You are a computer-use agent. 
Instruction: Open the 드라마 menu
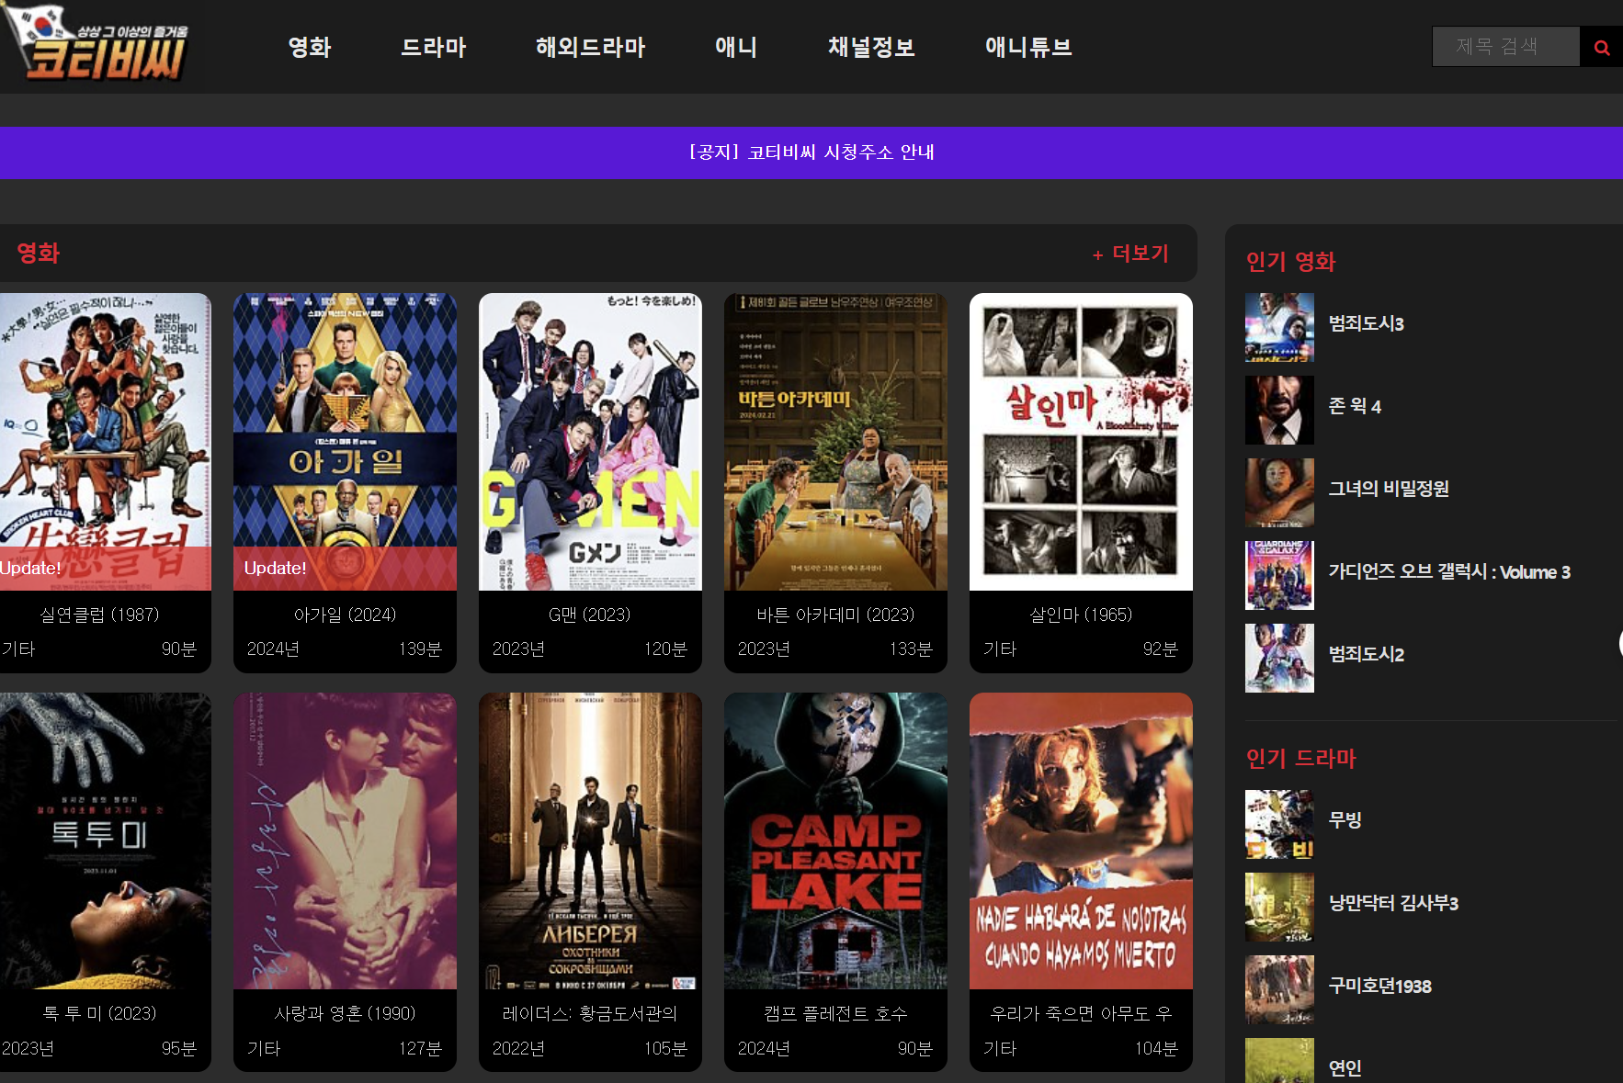[x=434, y=47]
